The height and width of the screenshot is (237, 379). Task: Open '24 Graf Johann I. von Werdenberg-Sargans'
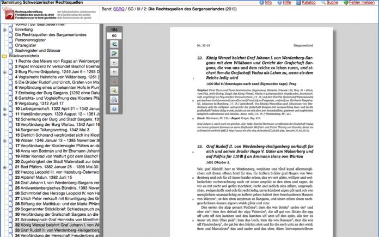pyautogui.click(x=57, y=183)
